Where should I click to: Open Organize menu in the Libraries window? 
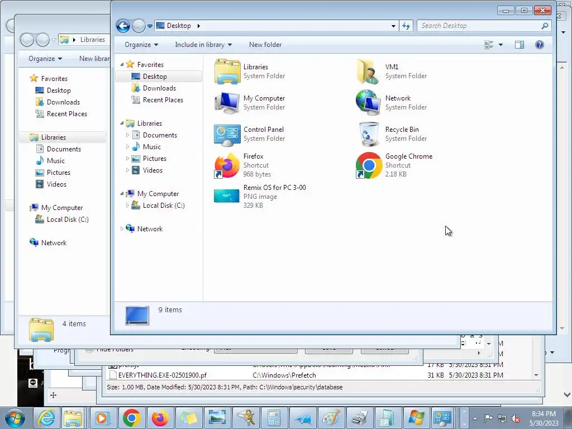[45, 58]
